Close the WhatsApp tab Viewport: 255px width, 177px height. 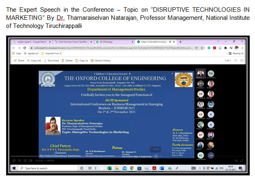pyautogui.click(x=132, y=42)
